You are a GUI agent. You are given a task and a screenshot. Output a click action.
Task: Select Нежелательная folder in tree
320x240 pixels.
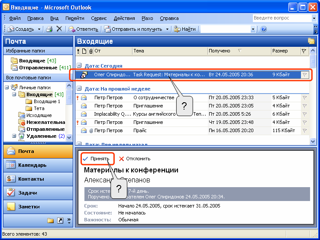coord(42,122)
